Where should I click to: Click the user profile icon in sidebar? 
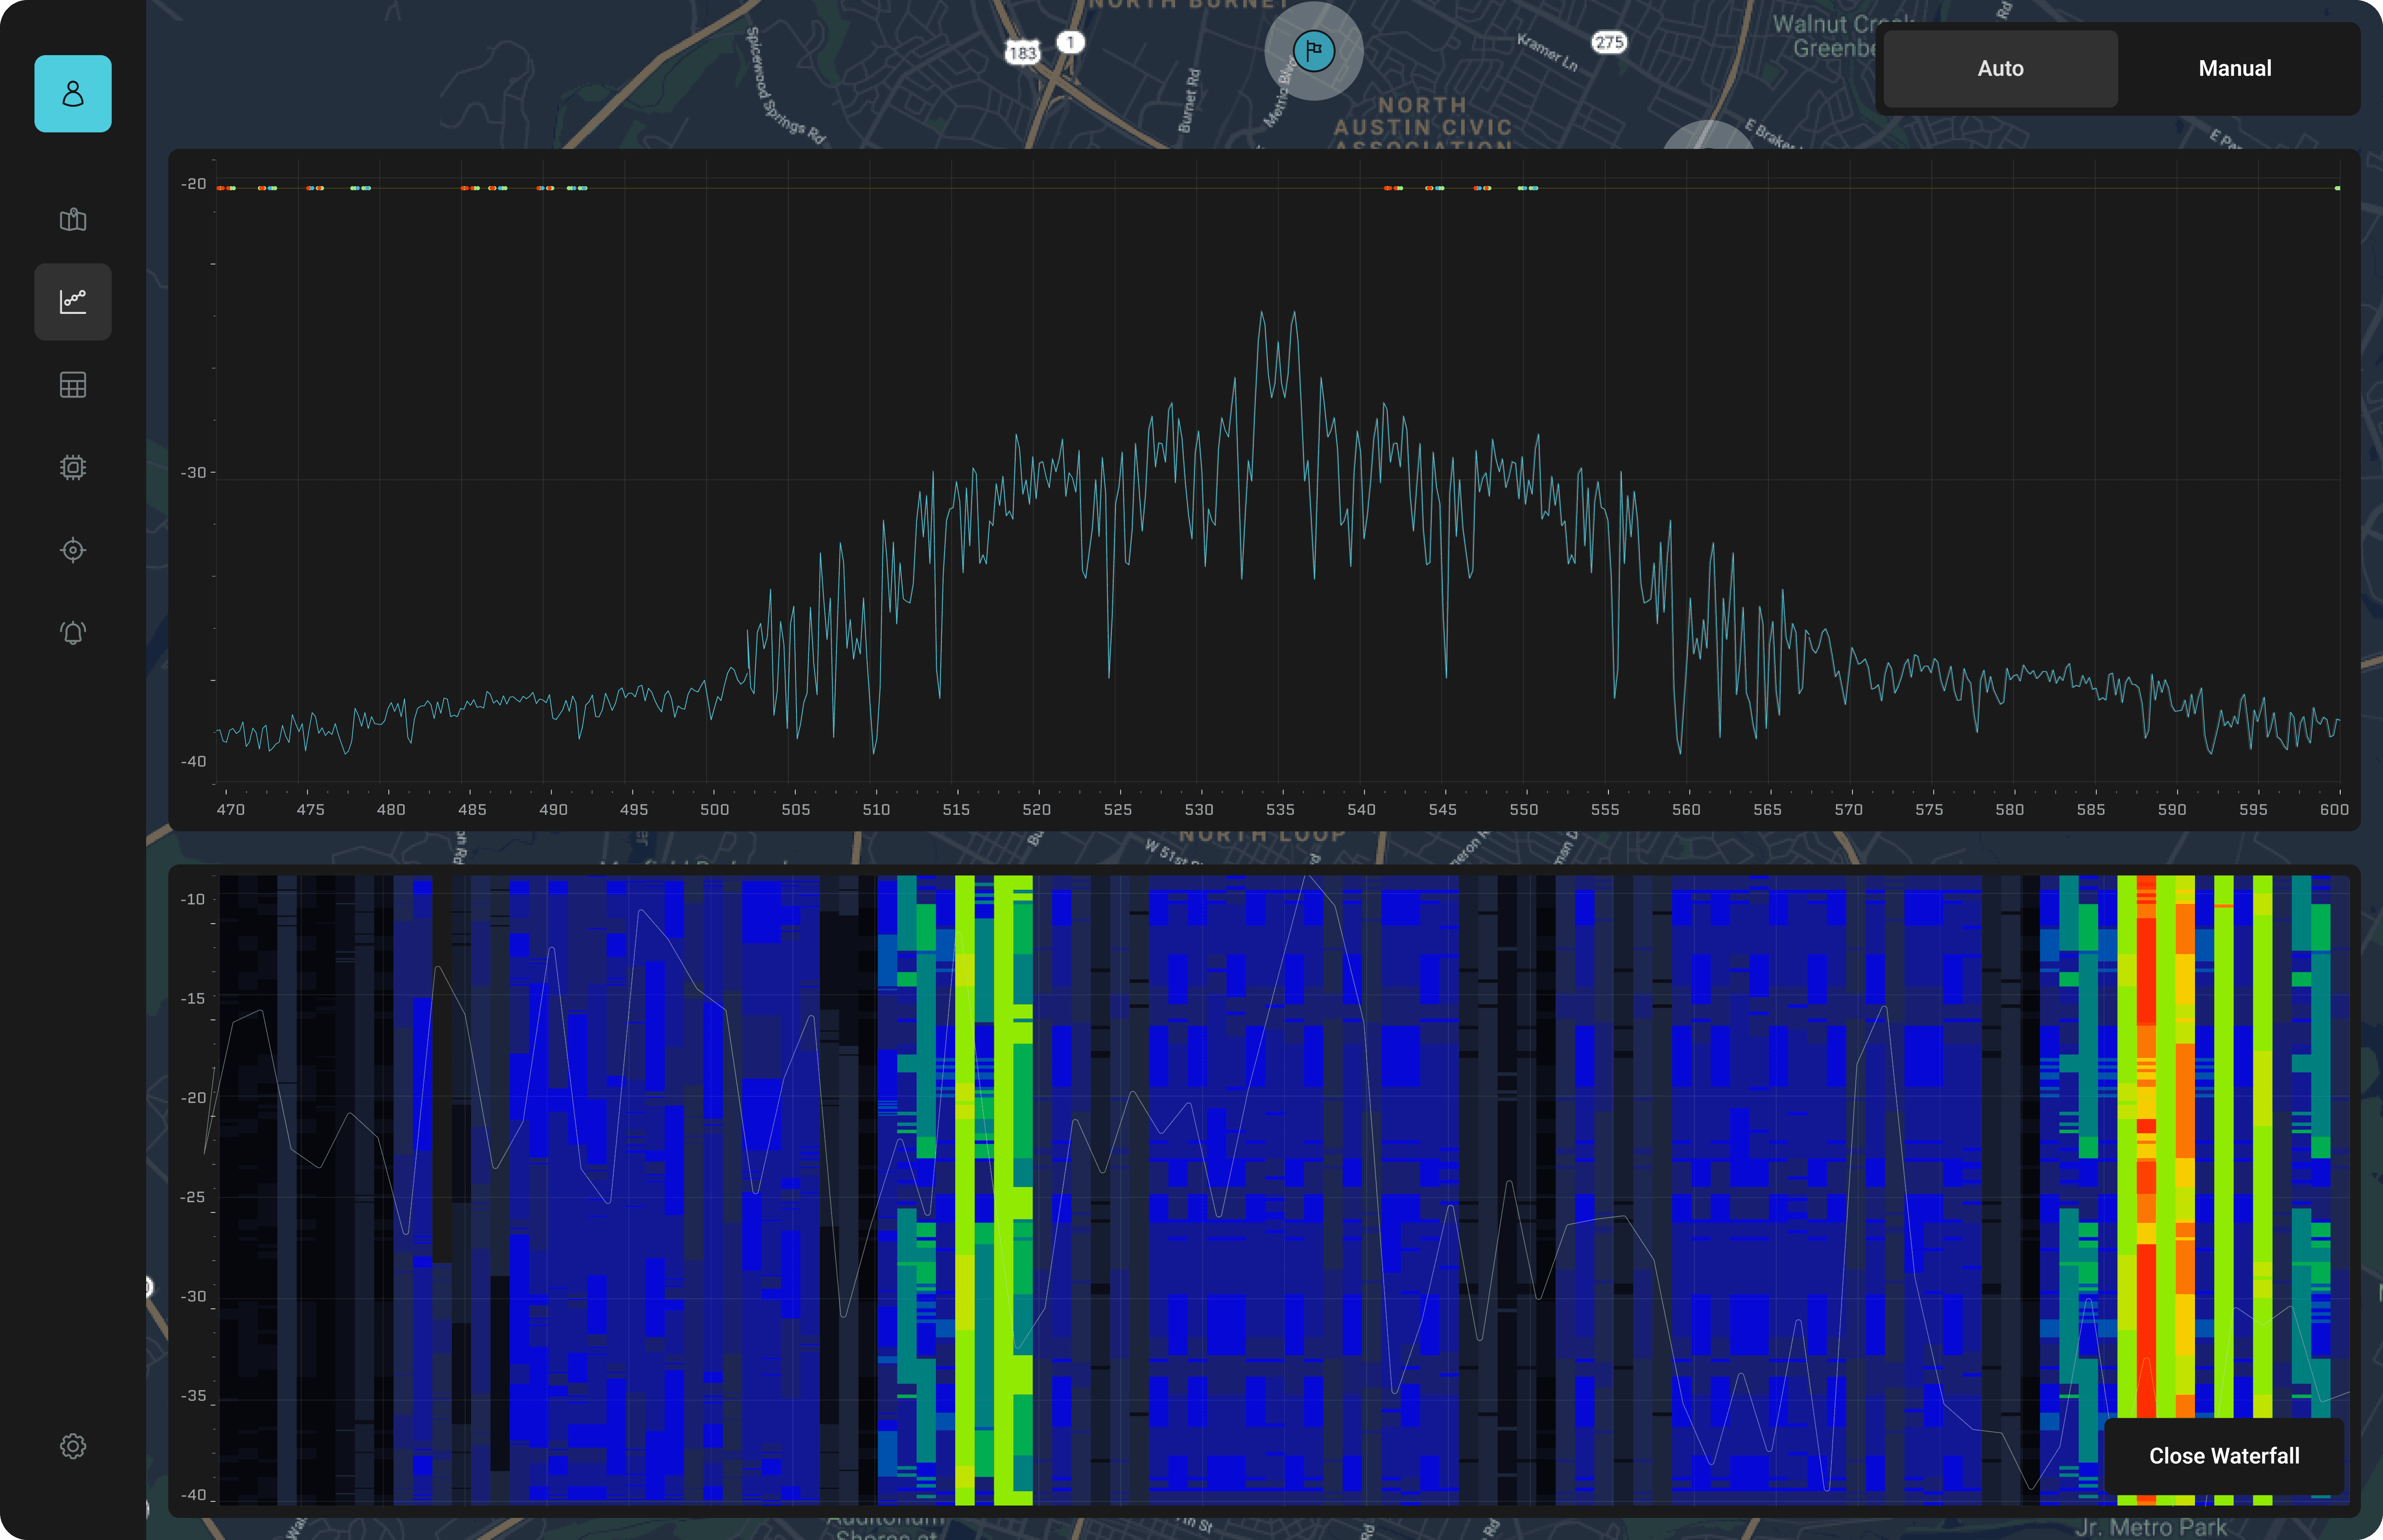point(73,94)
